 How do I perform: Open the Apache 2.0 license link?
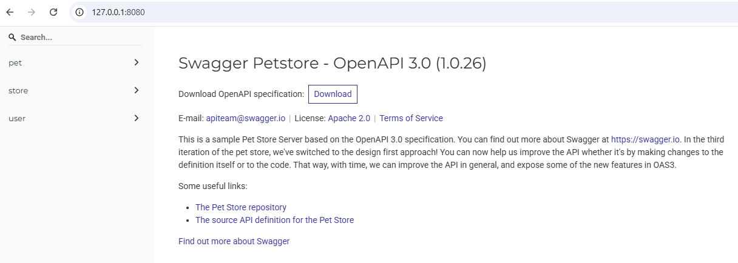[x=349, y=118]
